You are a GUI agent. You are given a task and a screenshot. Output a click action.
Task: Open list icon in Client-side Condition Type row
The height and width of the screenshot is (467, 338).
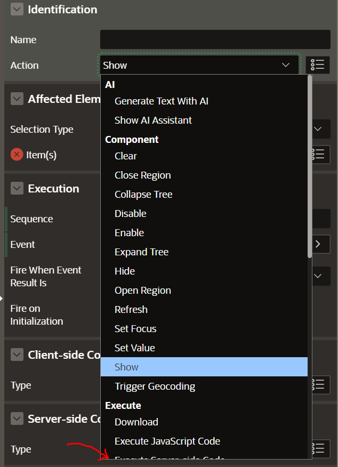point(321,385)
